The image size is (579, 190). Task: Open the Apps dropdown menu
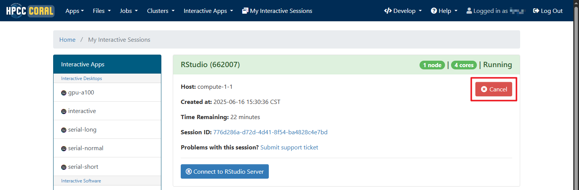tap(75, 11)
